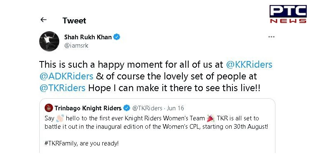Viewport: 313px width, 163px height.
Task: Click the Jun 16 timestamp
Action: click(175, 108)
